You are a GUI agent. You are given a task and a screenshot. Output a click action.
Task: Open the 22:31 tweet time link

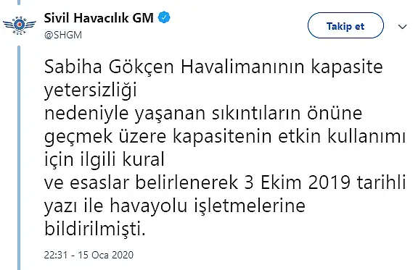[x=55, y=255]
